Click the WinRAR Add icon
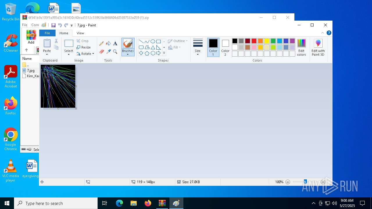The width and height of the screenshot is (372, 209). click(x=31, y=37)
